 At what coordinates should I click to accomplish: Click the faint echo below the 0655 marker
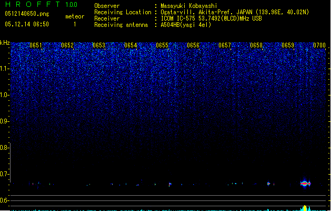pos(170,185)
